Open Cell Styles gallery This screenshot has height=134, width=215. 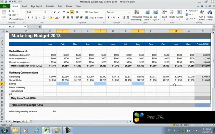click(x=156, y=15)
